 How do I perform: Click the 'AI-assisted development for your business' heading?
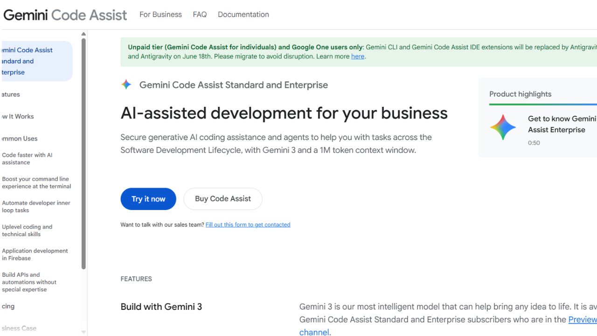(284, 113)
